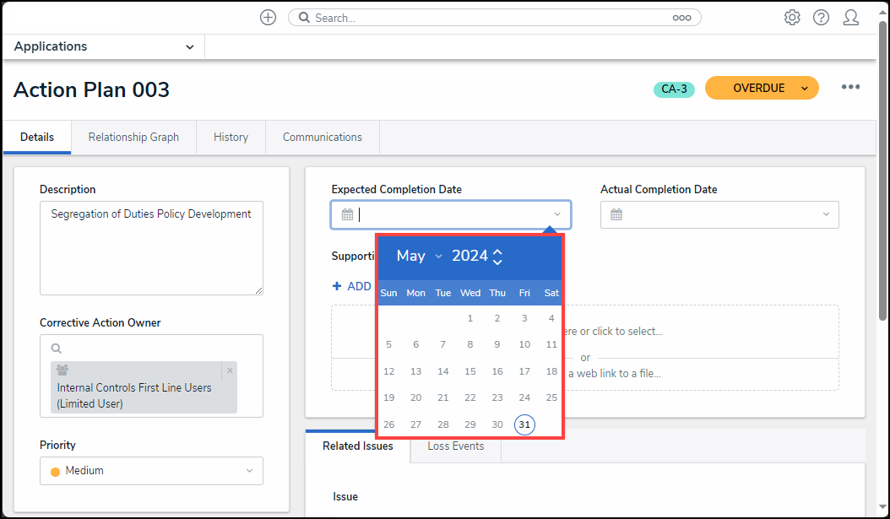890x519 pixels.
Task: Select May 31 in the calendar
Action: click(x=524, y=424)
